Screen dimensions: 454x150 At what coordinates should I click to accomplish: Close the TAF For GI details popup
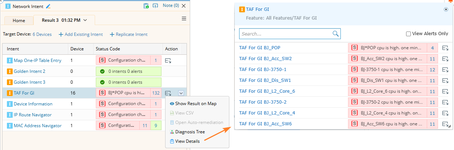click(446, 9)
